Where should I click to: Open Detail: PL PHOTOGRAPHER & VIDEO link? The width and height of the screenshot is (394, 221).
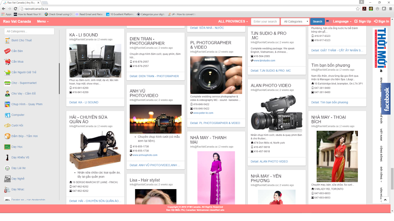[215, 123]
